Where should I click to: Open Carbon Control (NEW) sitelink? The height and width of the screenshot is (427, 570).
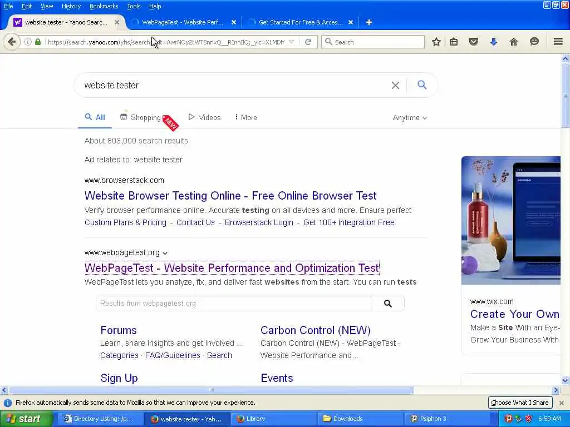click(315, 330)
